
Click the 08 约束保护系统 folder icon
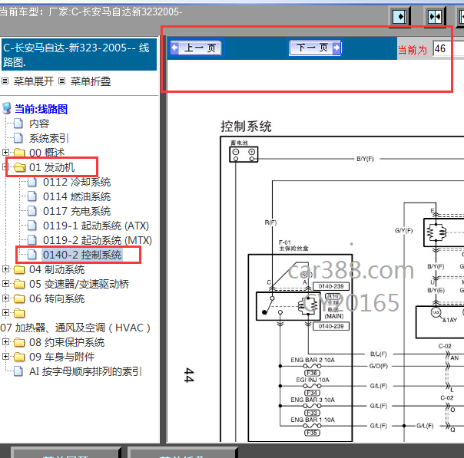(x=19, y=342)
